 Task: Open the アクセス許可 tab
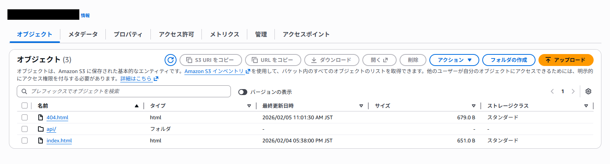(x=176, y=34)
